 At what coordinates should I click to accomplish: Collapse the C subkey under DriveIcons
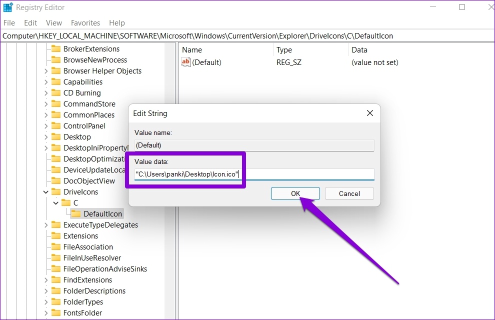tap(56, 203)
